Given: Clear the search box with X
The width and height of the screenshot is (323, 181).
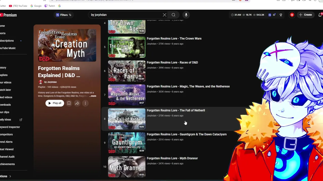Looking at the screenshot, I should [x=165, y=15].
